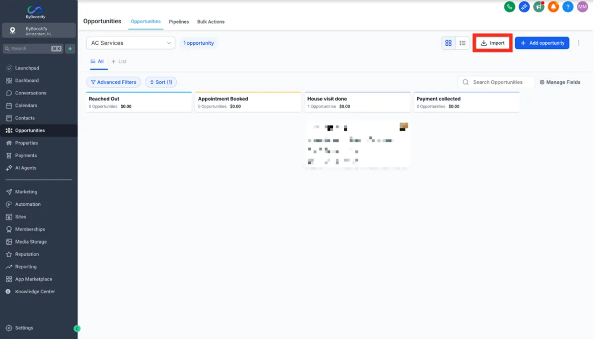Open Knowledge Center in the sidebar
The height and width of the screenshot is (339, 604).
(x=39, y=292)
